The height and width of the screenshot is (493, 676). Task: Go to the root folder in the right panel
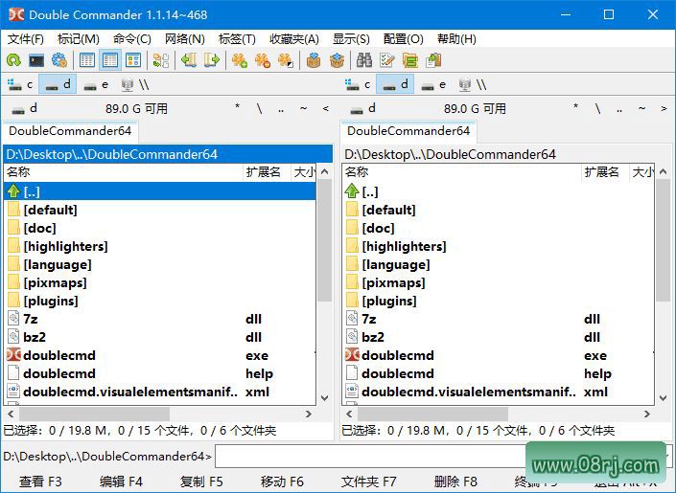[598, 108]
